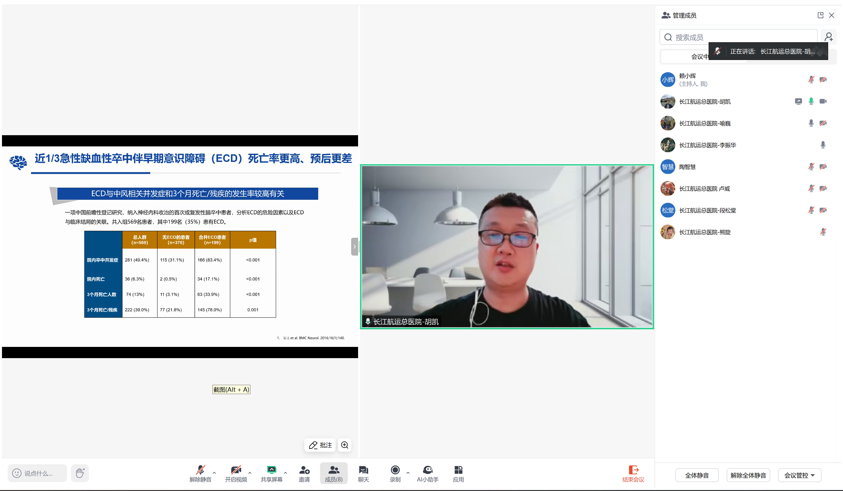Viewport: 843px width, 491px height.
Task: Toggle microphone of 长江航运总医院-喻巍
Action: coord(811,123)
